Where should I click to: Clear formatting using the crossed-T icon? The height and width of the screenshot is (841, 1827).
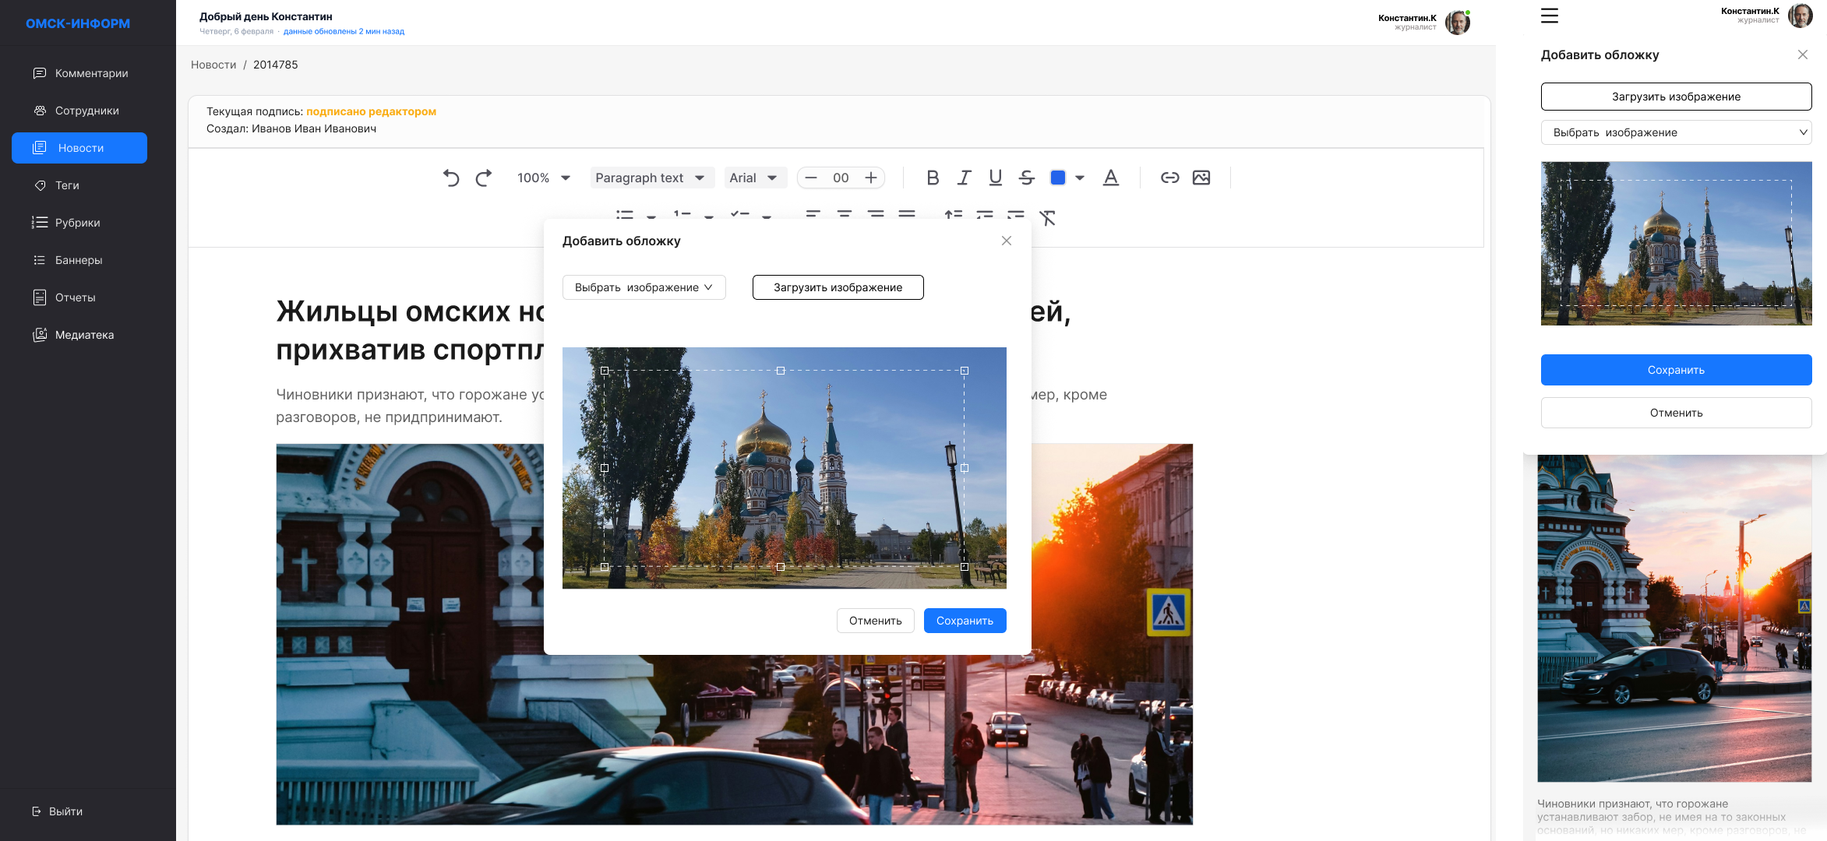[x=1048, y=219]
